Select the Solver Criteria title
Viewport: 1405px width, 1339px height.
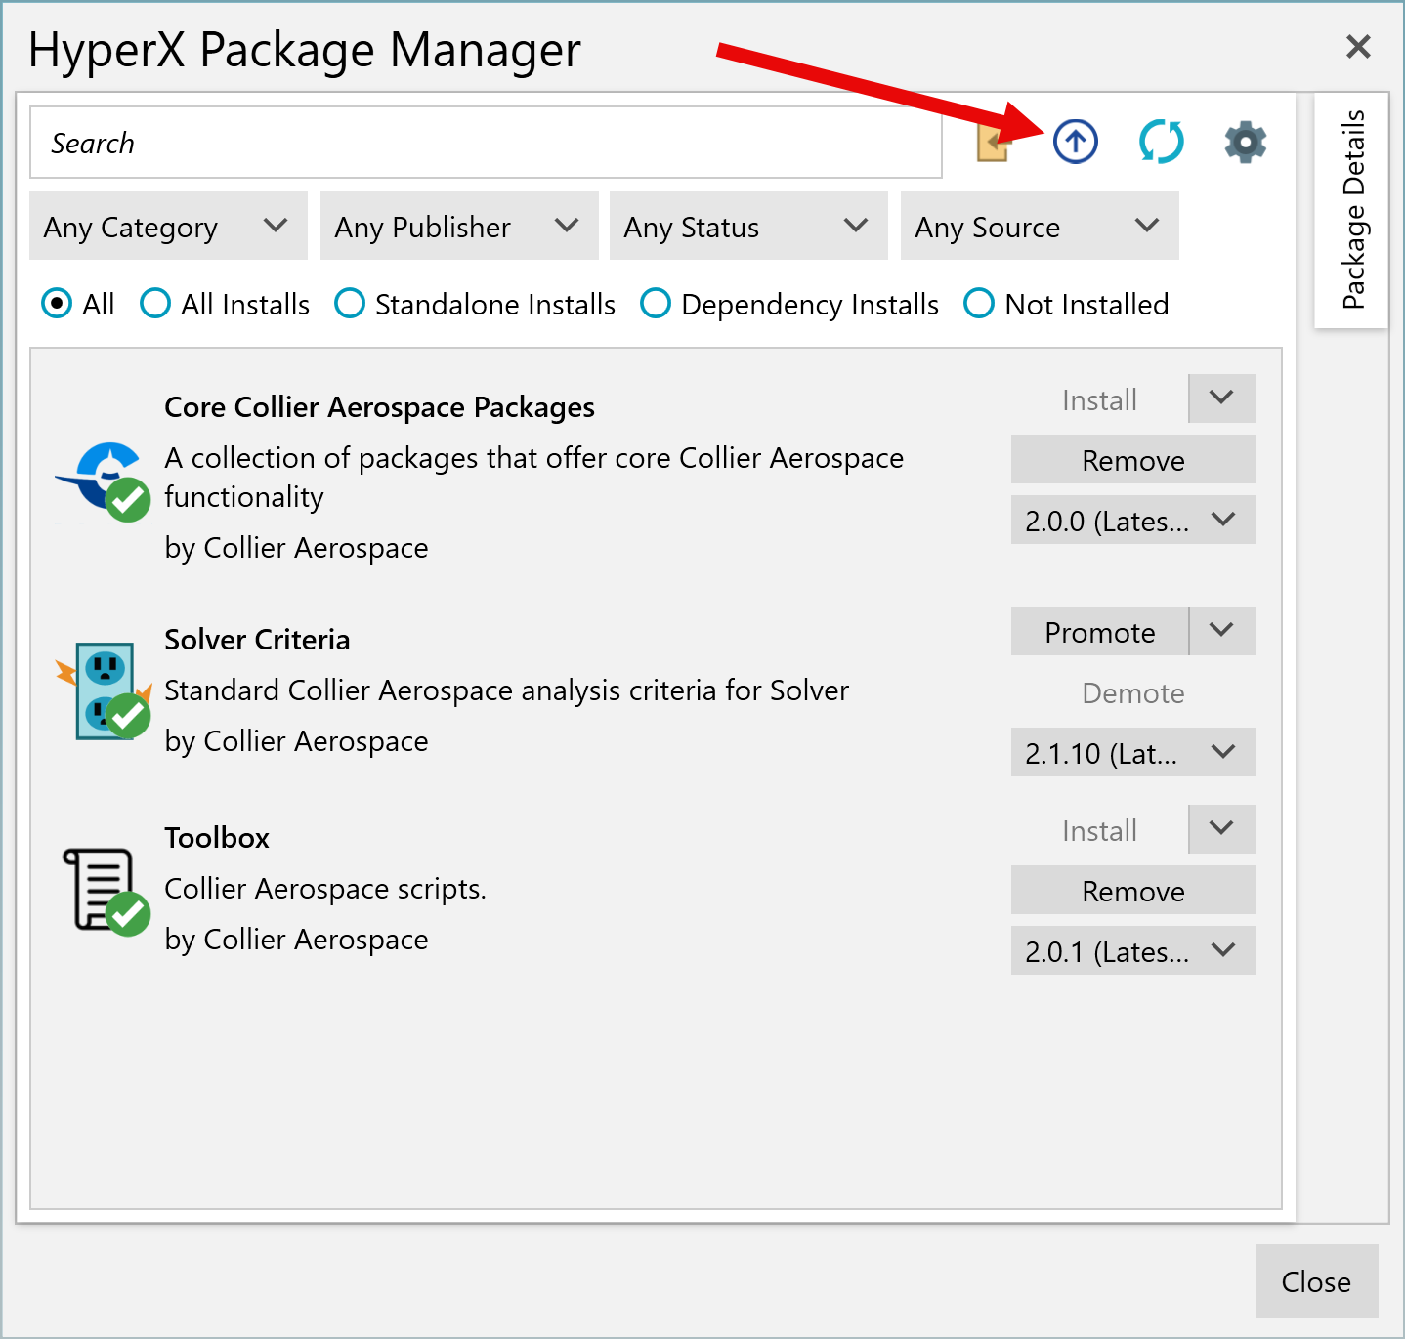(257, 639)
